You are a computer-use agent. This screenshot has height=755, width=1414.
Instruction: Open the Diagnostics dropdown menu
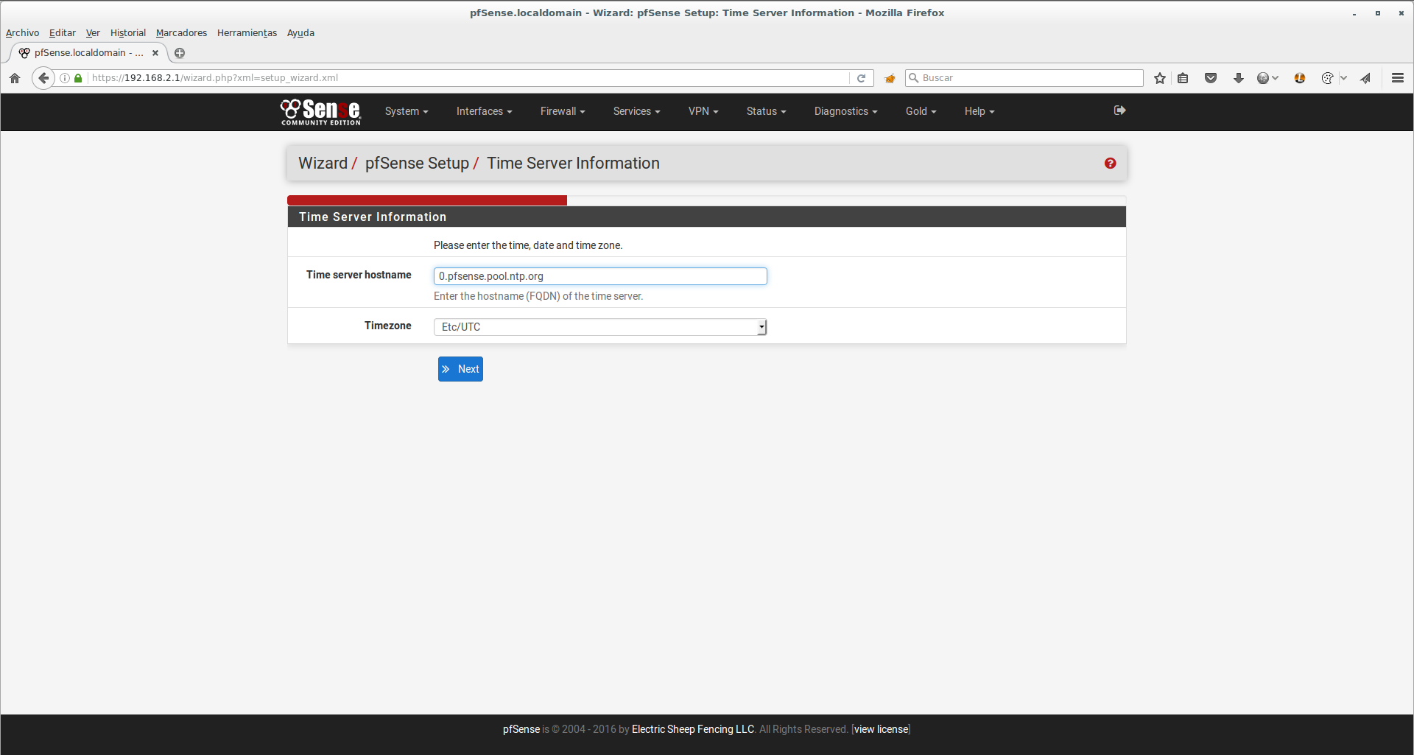[845, 111]
